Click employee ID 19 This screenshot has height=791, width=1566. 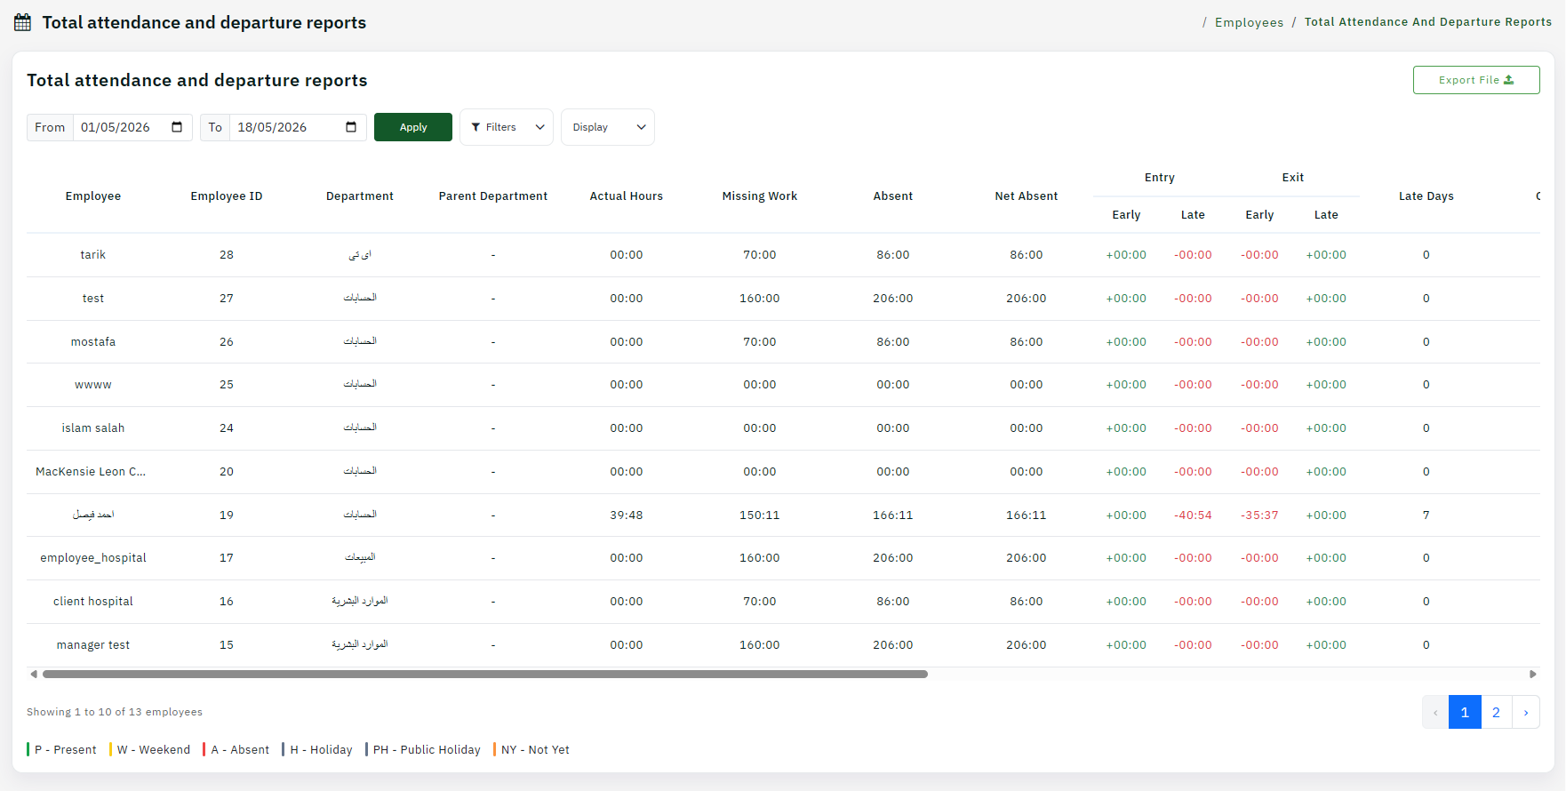[227, 515]
